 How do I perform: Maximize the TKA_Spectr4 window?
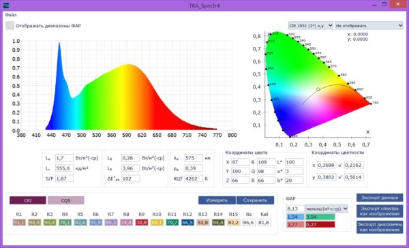coord(384,4)
